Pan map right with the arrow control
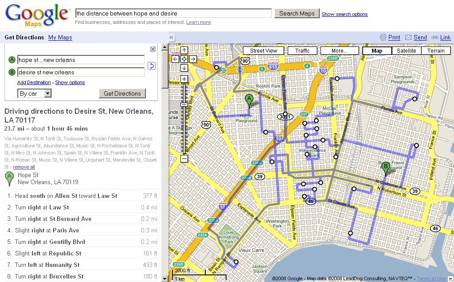This screenshot has height=282, width=454. [x=193, y=59]
